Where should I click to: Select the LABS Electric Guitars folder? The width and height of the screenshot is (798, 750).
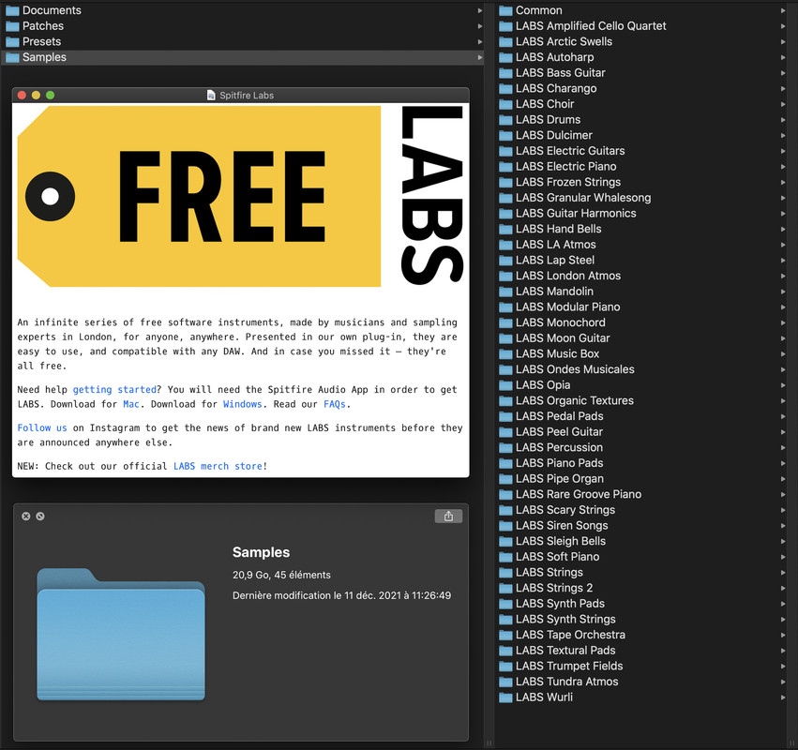coord(642,151)
